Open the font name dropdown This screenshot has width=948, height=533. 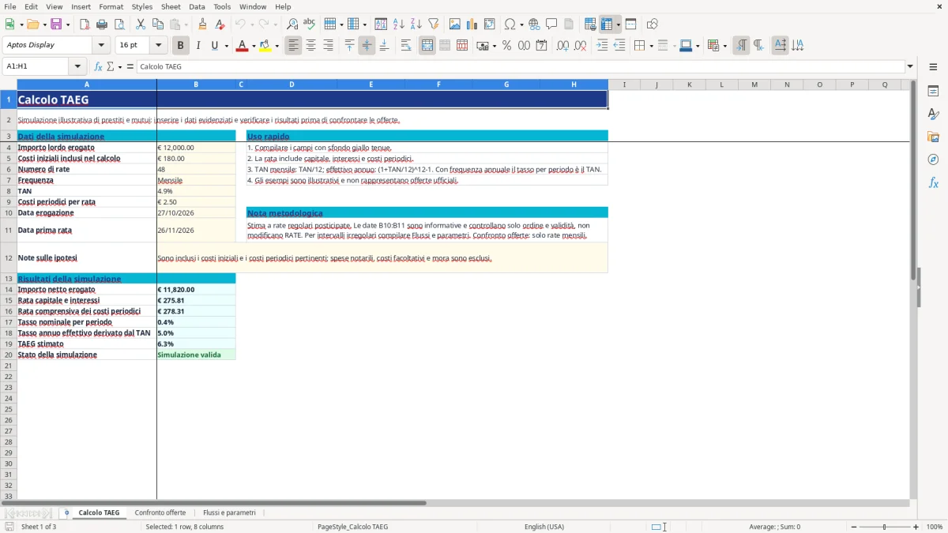coord(101,46)
